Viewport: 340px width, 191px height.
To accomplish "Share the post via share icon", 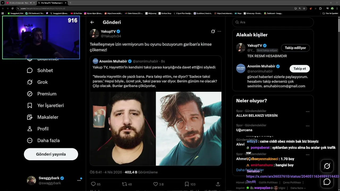I will pyautogui.click(x=218, y=184).
